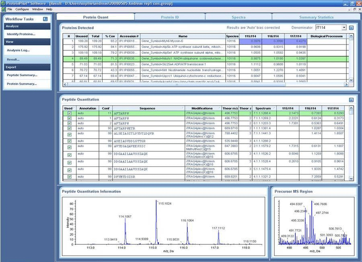Click vertical scrollbar thumb in Peptide Quantitation
The height and width of the screenshot is (262, 362).
351,112
